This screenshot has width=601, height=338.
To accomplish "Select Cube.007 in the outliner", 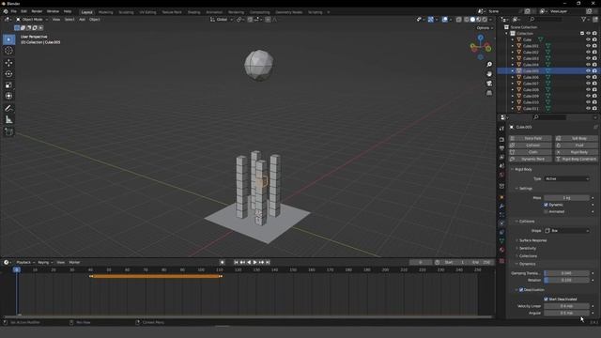I will pyautogui.click(x=531, y=84).
